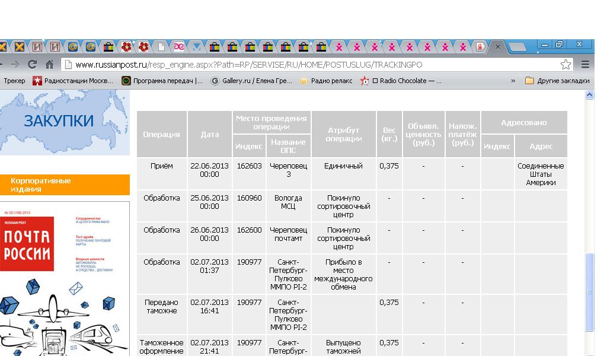Open the Радио релакс bookmark
The width and height of the screenshot is (607, 356).
coord(327,81)
